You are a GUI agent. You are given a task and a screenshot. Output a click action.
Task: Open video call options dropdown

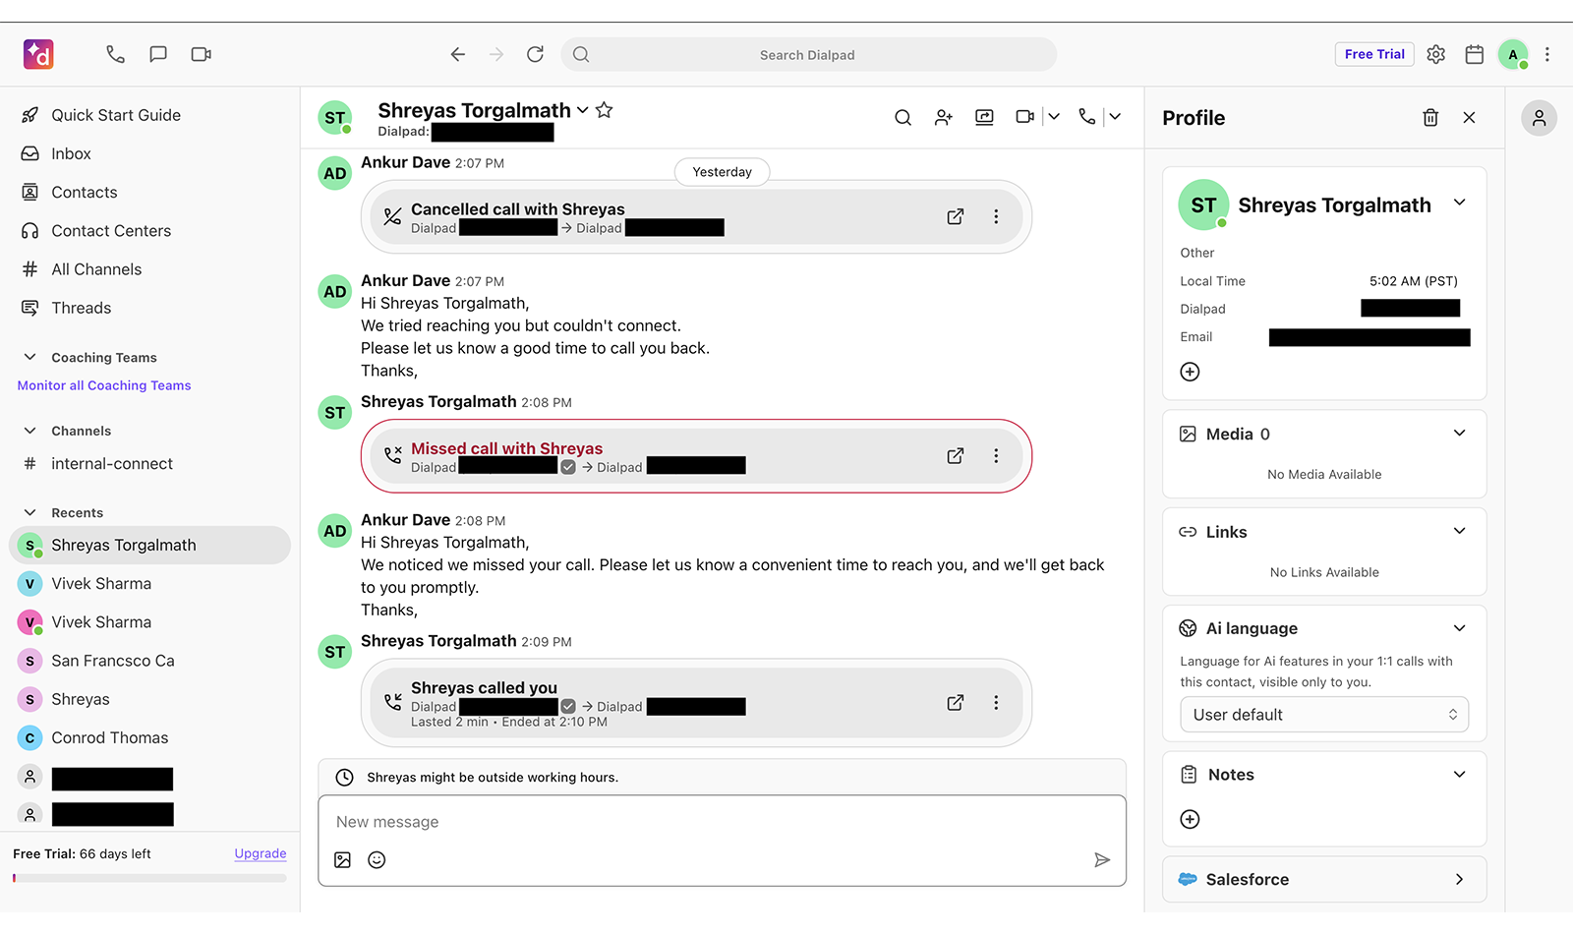click(1054, 117)
